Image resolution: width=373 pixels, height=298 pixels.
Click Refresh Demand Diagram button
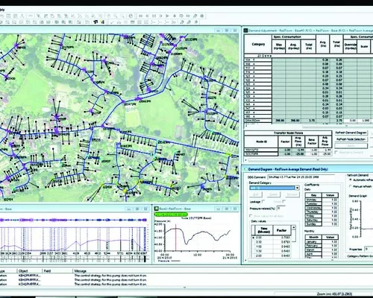(x=351, y=133)
